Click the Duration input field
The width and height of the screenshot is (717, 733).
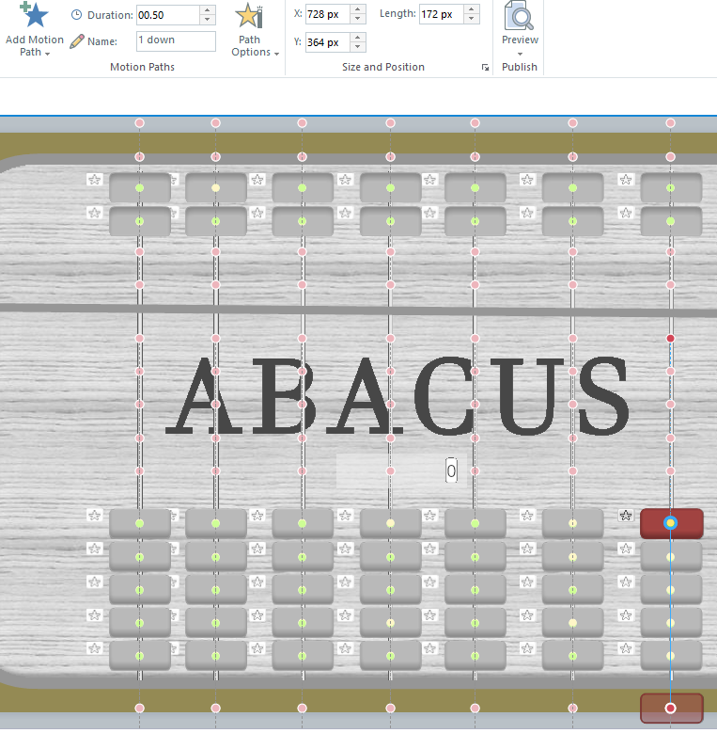tap(167, 15)
